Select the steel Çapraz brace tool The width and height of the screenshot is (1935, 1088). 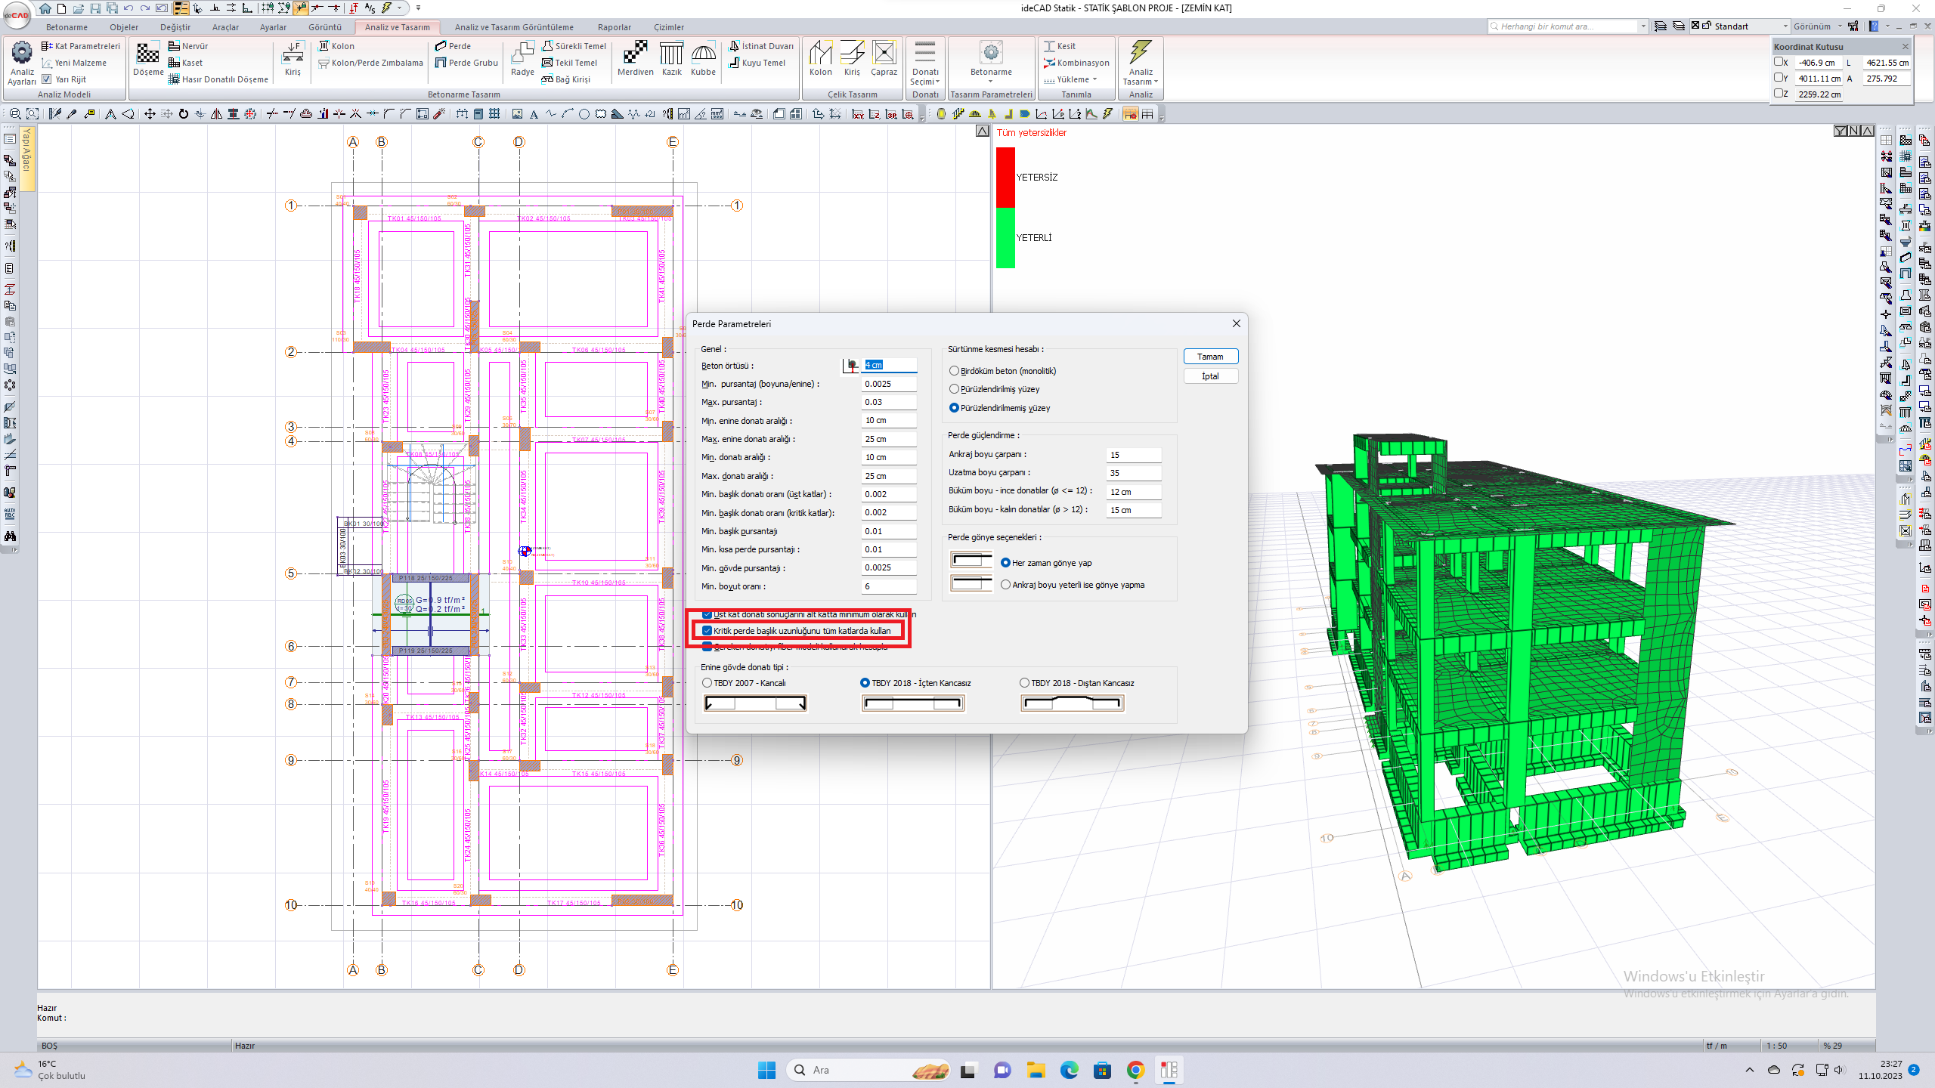pos(884,59)
